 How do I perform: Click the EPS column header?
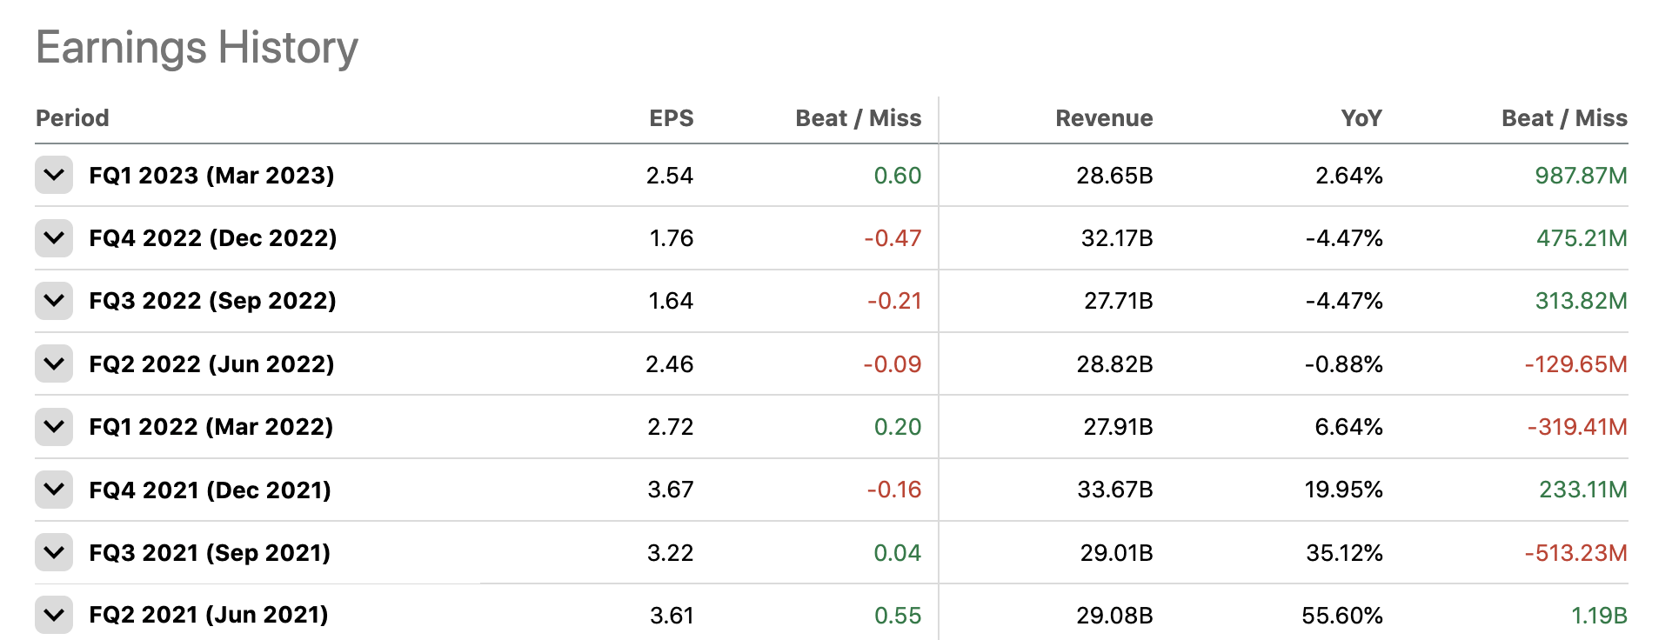[x=671, y=118]
